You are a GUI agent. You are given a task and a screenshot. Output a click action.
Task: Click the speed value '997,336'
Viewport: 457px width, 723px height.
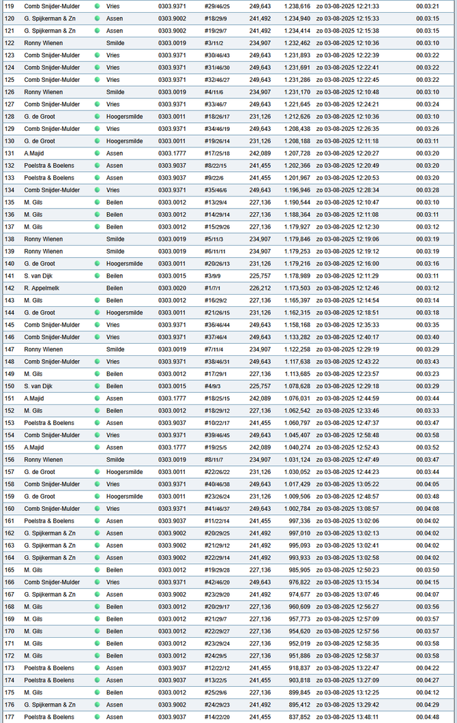(x=299, y=521)
